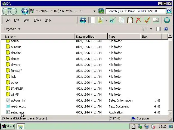Select the other folder

(x=12, y=83)
